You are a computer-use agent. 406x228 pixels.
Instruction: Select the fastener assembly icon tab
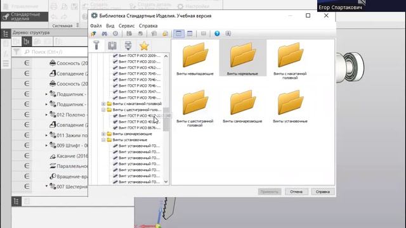tap(128, 46)
